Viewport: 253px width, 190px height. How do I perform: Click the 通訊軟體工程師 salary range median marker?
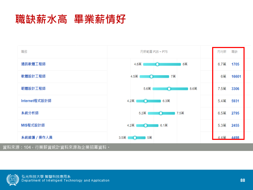[157, 64]
